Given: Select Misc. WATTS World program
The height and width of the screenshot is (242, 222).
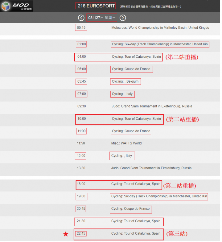Looking at the screenshot, I should tap(110, 145).
